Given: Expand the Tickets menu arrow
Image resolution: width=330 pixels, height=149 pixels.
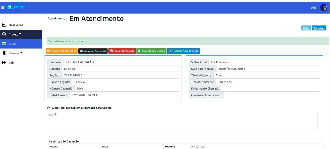Looking at the screenshot, I should click(20, 34).
